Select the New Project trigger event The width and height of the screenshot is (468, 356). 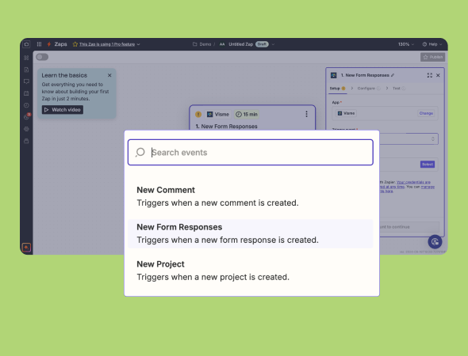pos(251,271)
